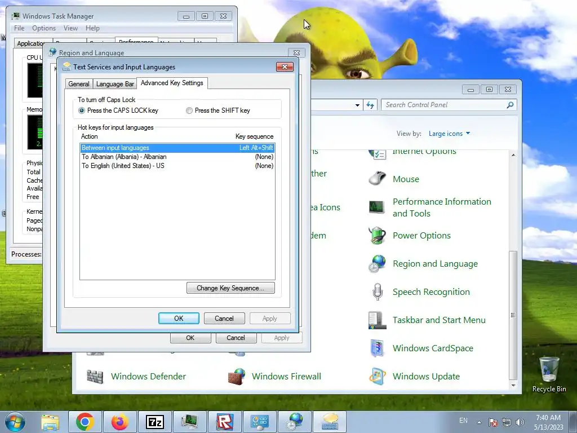Close the Region and Language window
Screen dimensions: 577x433
tap(296, 52)
